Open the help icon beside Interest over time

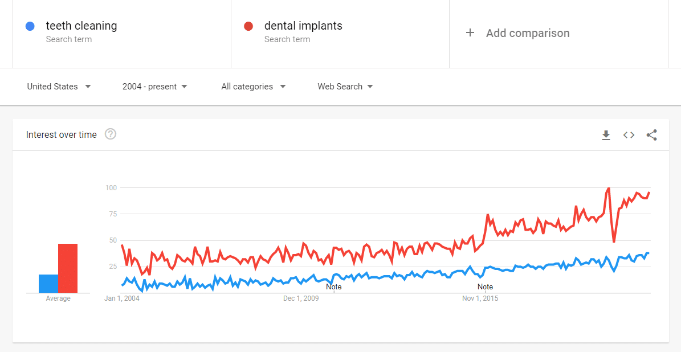coord(111,134)
